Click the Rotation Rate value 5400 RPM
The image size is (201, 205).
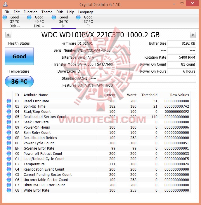click(x=182, y=57)
